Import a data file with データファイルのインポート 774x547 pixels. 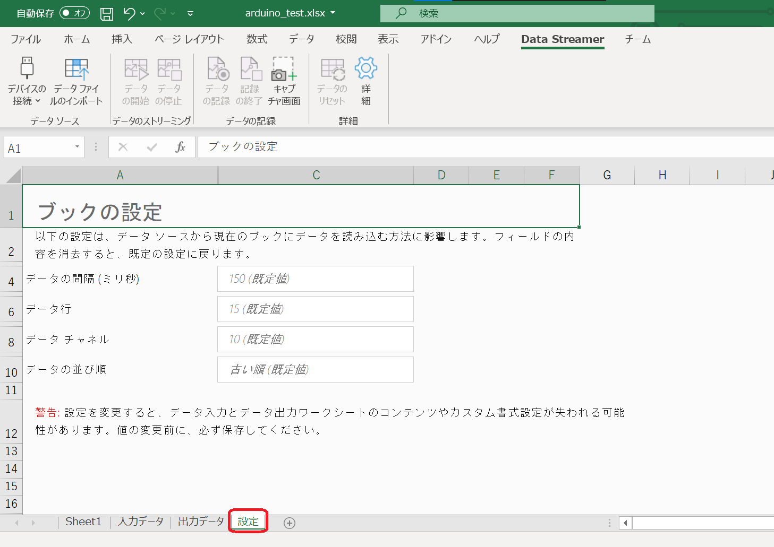click(x=76, y=81)
